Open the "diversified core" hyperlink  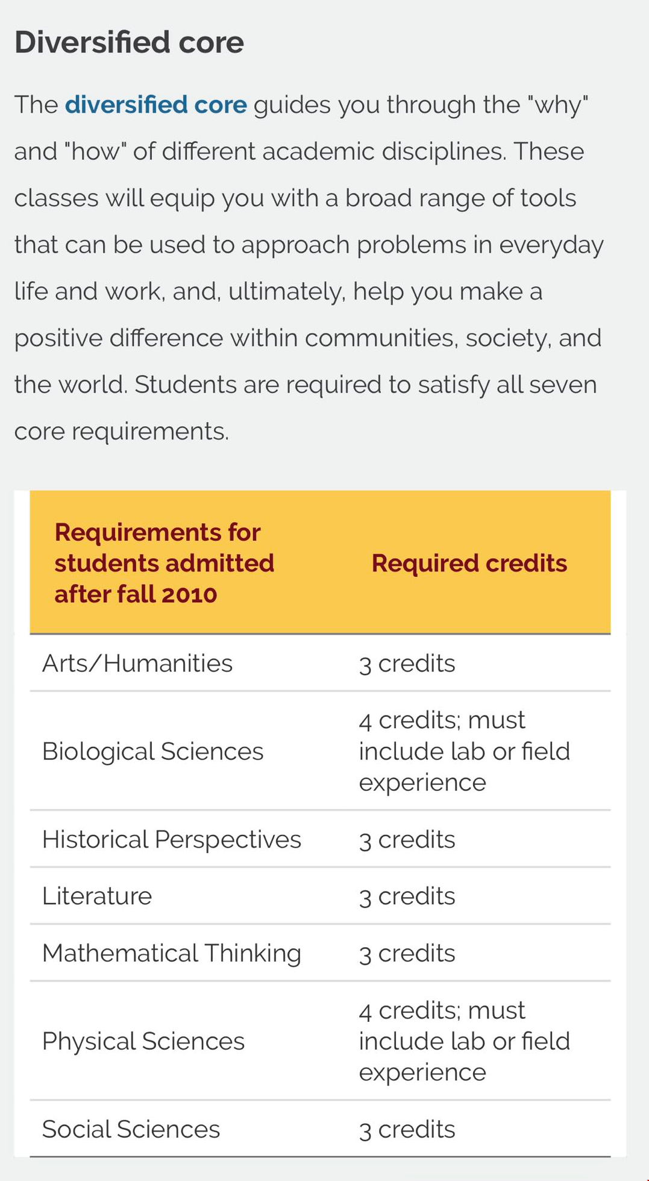pyautogui.click(x=155, y=105)
